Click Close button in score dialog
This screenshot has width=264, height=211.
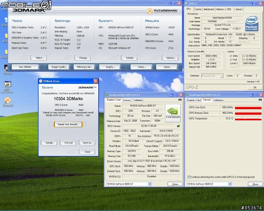(87, 152)
